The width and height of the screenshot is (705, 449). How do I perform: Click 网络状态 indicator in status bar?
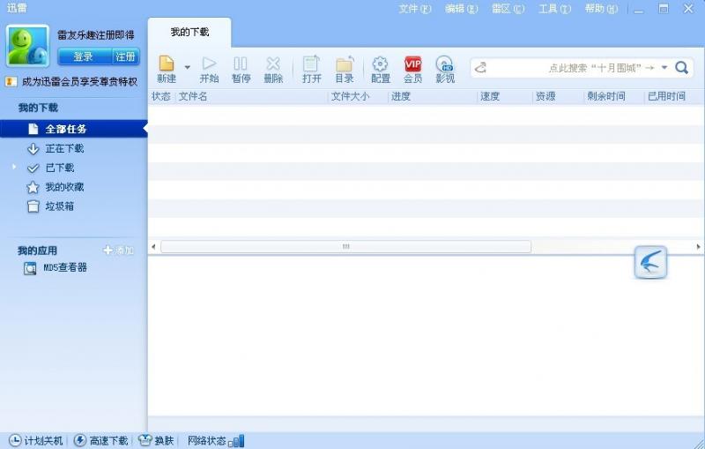coord(216,440)
